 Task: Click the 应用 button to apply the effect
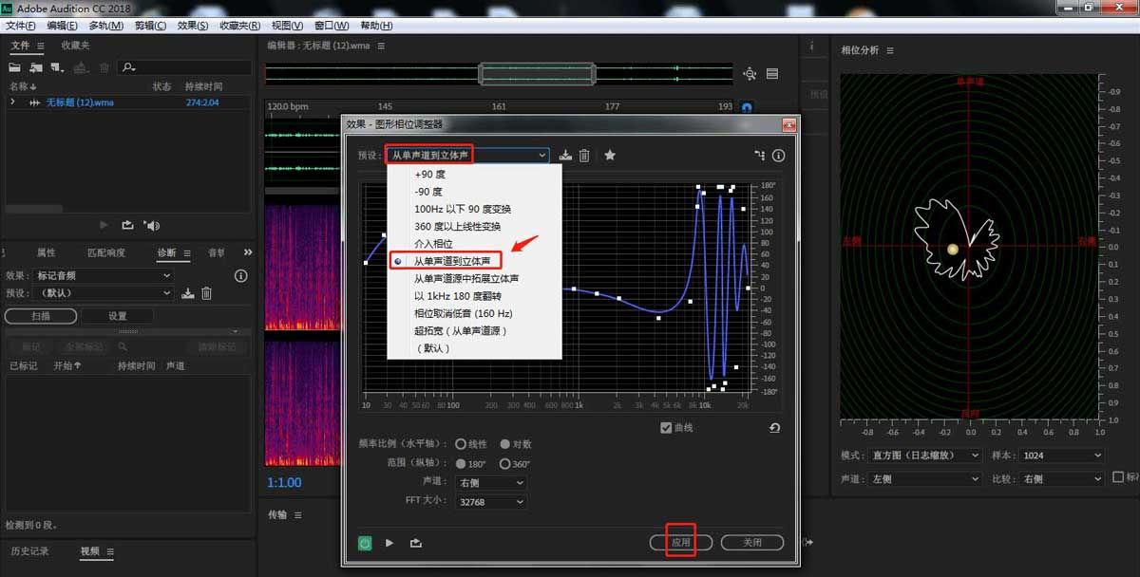click(679, 542)
